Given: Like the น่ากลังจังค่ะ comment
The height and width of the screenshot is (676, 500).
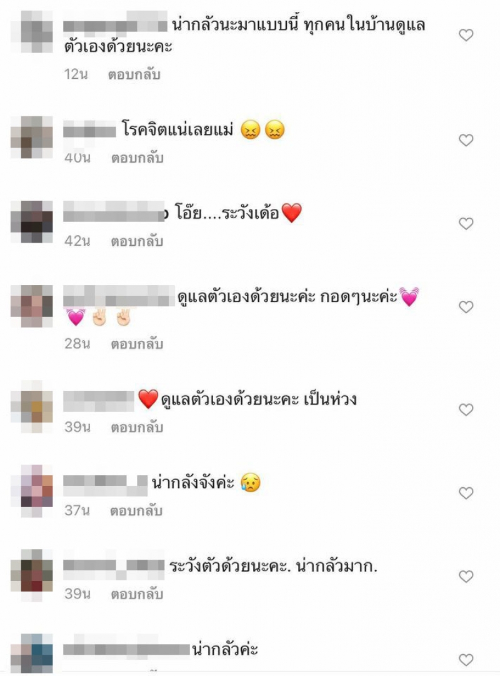Looking at the screenshot, I should pos(466,493).
